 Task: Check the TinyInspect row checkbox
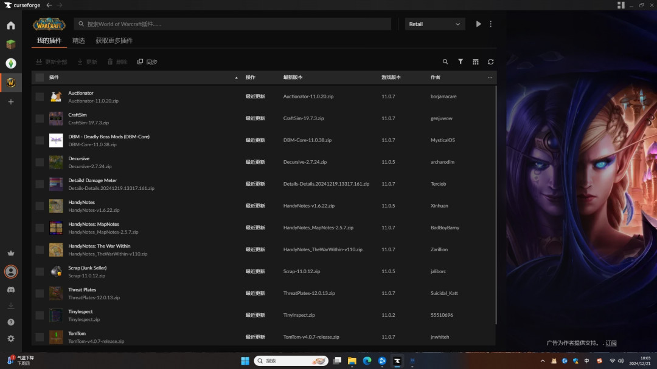click(x=40, y=315)
